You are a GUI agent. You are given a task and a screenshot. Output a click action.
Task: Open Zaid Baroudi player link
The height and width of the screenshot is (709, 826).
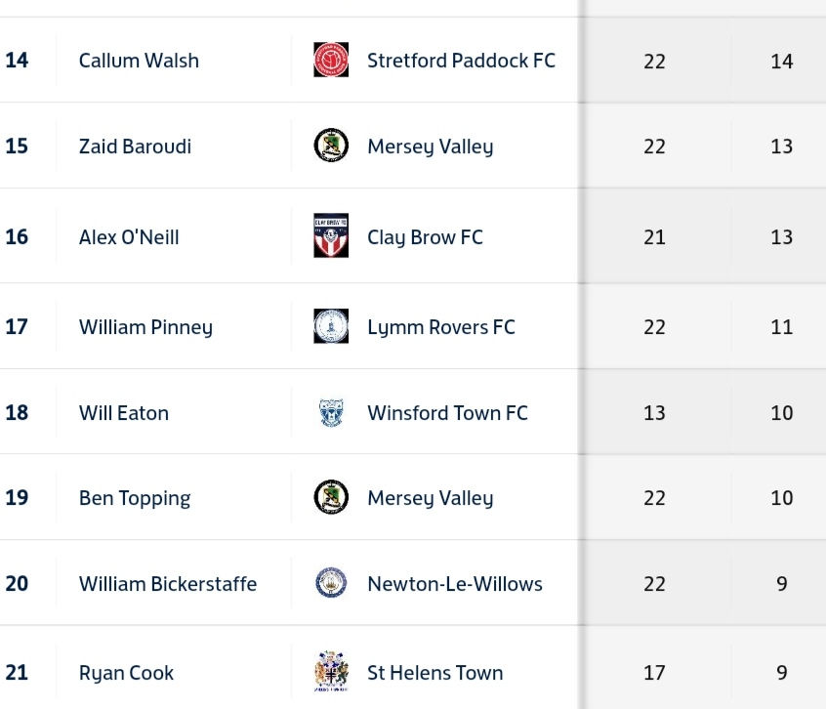coord(135,146)
